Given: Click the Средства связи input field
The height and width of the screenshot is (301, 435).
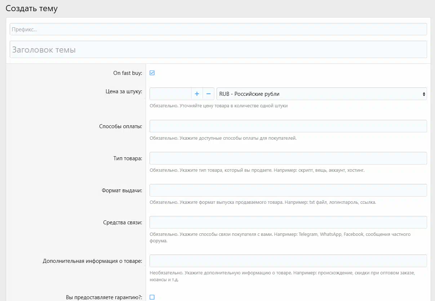Looking at the screenshot, I should [x=288, y=223].
